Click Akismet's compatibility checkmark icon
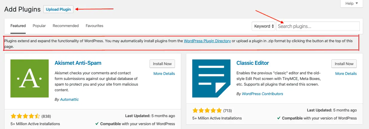This screenshot has height=129, width=369. point(97,124)
